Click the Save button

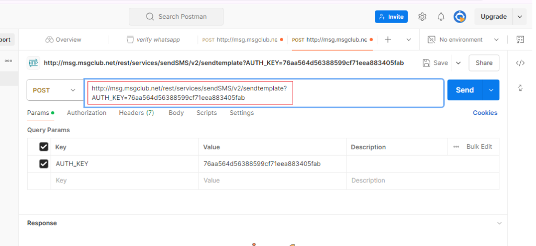coord(435,63)
